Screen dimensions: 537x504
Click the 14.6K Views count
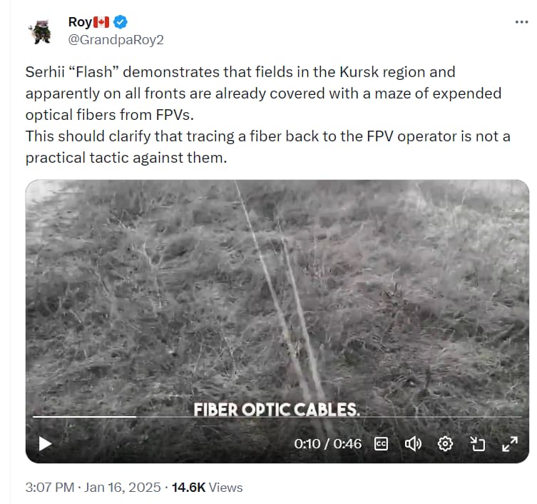[207, 487]
